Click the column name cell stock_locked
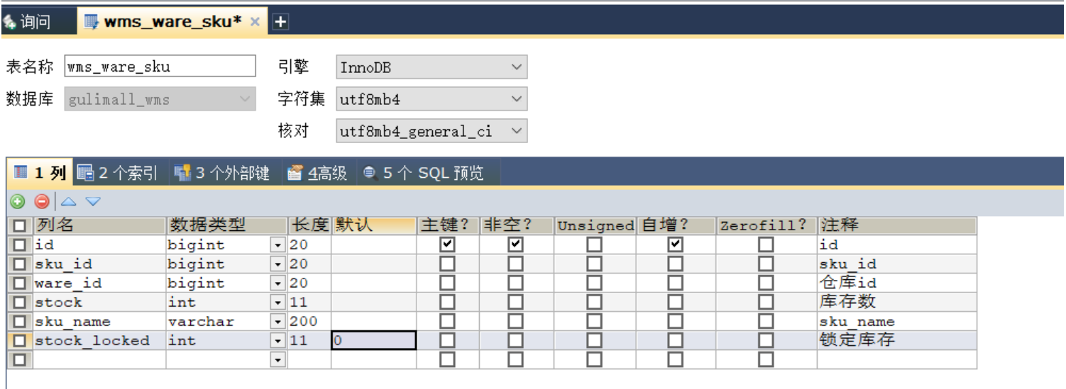 pyautogui.click(x=99, y=341)
